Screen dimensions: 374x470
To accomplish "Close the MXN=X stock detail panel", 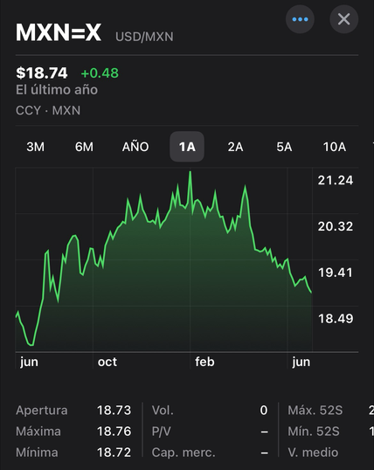I will [343, 19].
